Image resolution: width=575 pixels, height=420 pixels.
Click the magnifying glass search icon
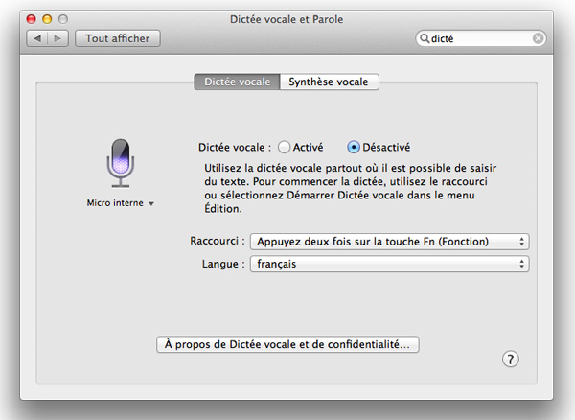424,38
